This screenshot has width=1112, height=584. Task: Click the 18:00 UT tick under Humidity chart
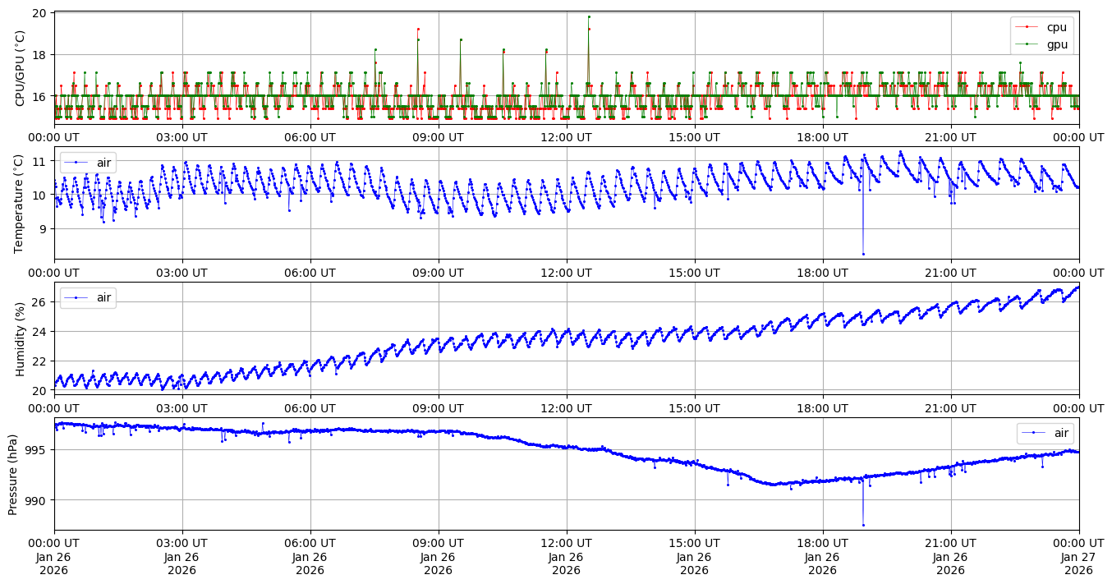[x=822, y=407]
